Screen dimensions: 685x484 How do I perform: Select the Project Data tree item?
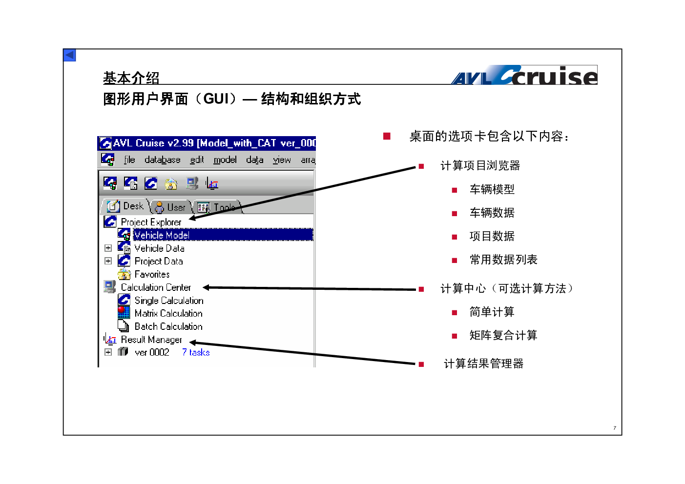(159, 262)
